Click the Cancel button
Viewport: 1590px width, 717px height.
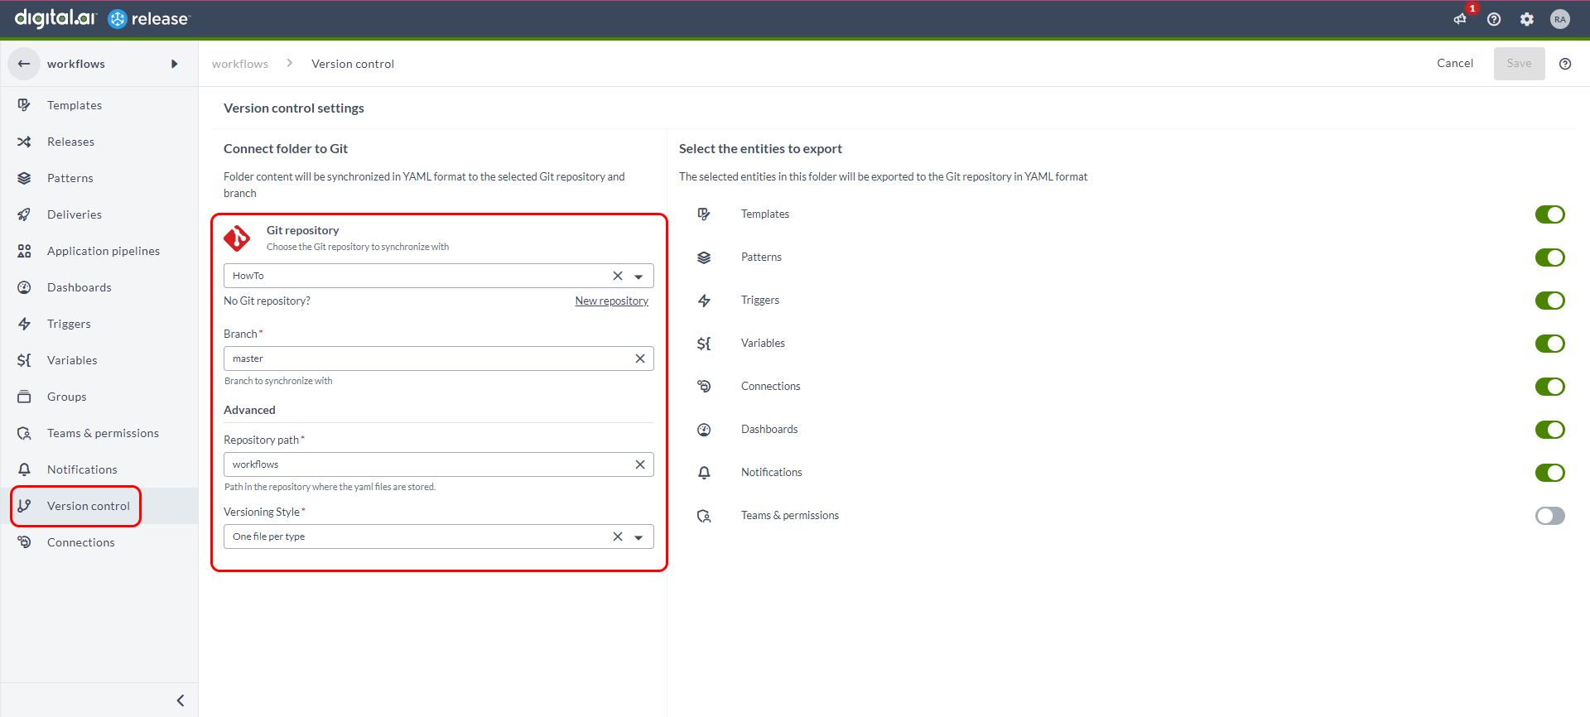(x=1455, y=64)
